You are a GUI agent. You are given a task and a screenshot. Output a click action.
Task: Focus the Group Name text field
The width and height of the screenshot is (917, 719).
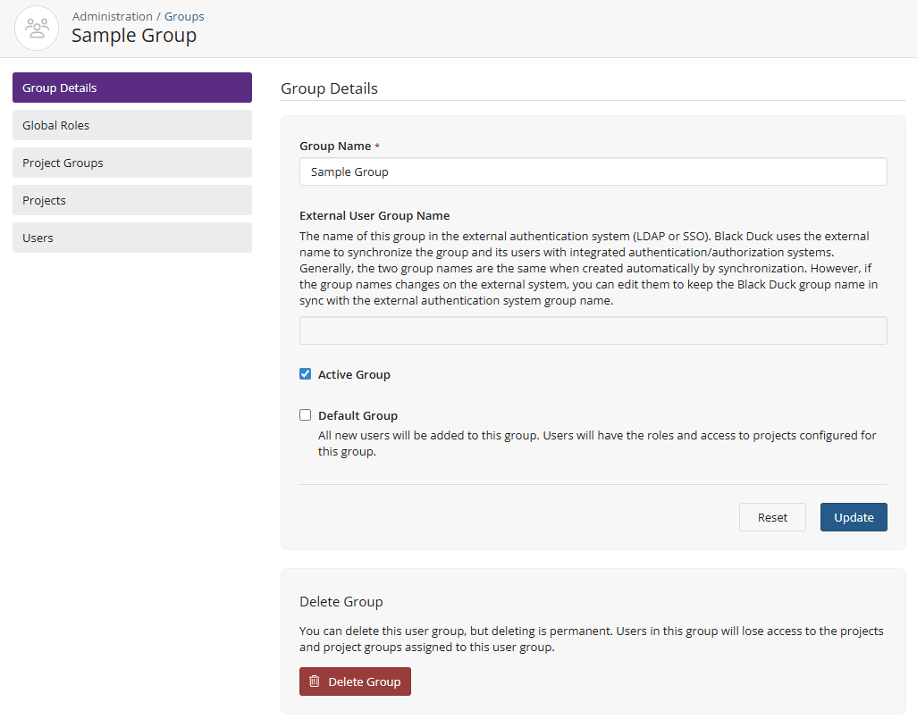[x=593, y=171]
